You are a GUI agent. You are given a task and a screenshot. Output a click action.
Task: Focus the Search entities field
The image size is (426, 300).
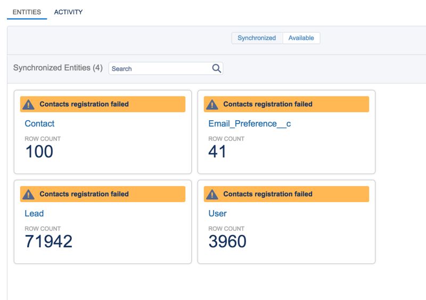(166, 69)
